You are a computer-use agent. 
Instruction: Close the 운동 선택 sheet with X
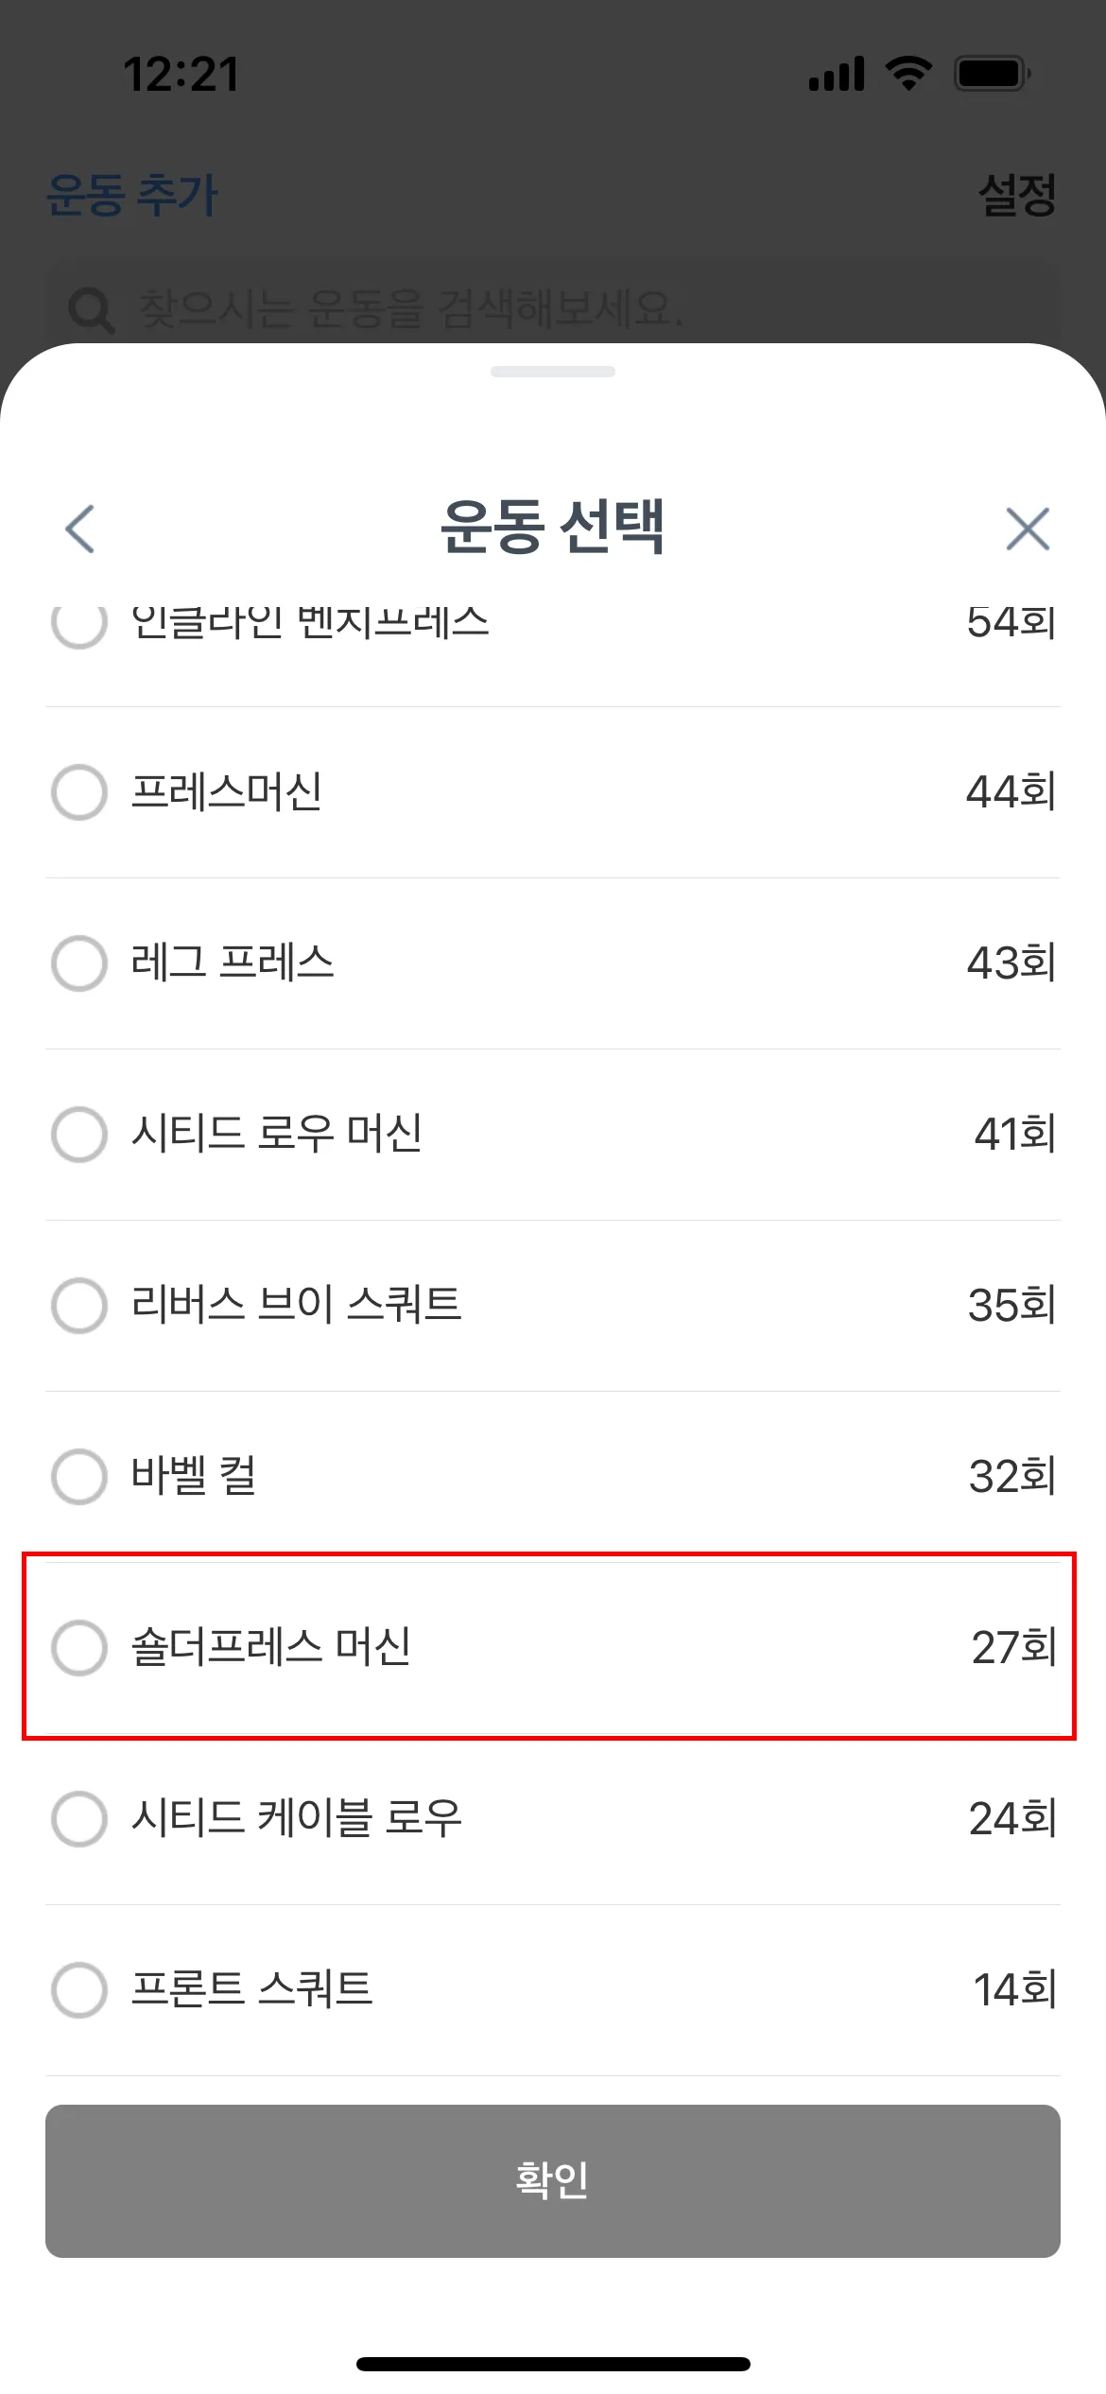(x=1028, y=529)
